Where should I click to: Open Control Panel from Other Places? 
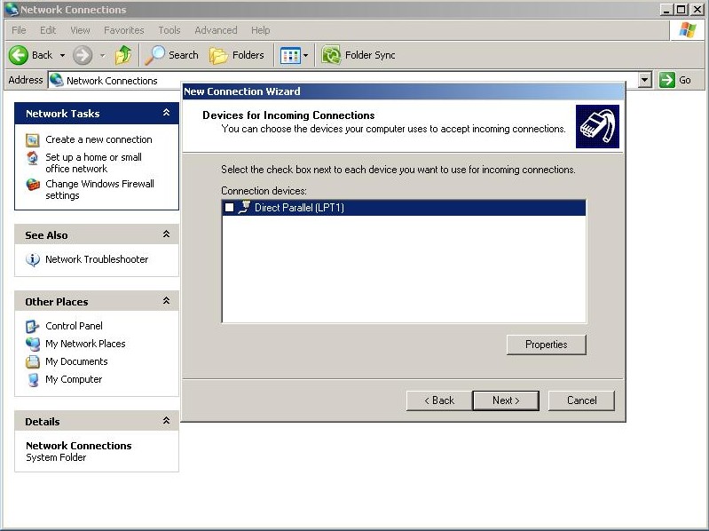(74, 326)
